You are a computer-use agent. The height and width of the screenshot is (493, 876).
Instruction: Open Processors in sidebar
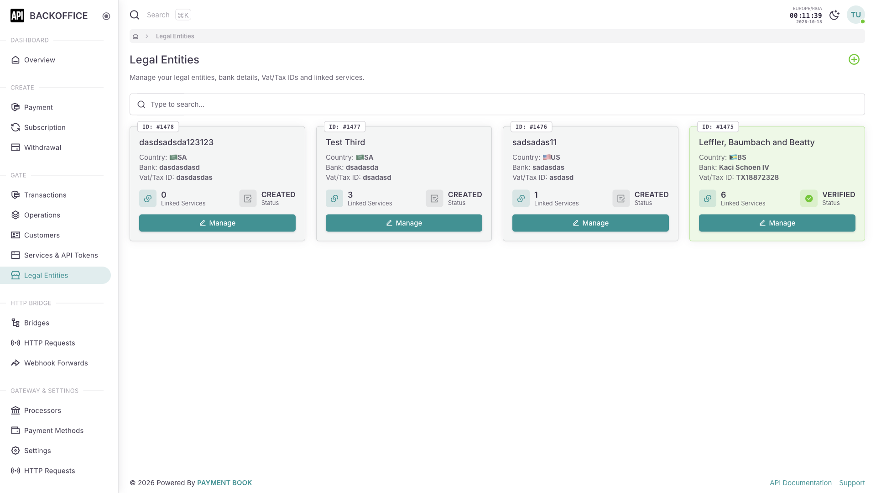[x=55, y=410]
